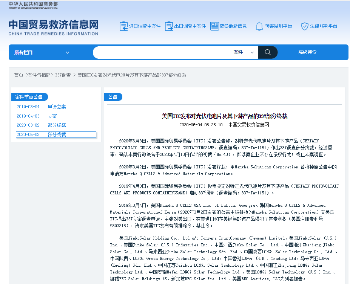Viewport: 350px width, 284px height.
Task: Open the 2019-04-03 立案 notice
Action: pos(37,116)
